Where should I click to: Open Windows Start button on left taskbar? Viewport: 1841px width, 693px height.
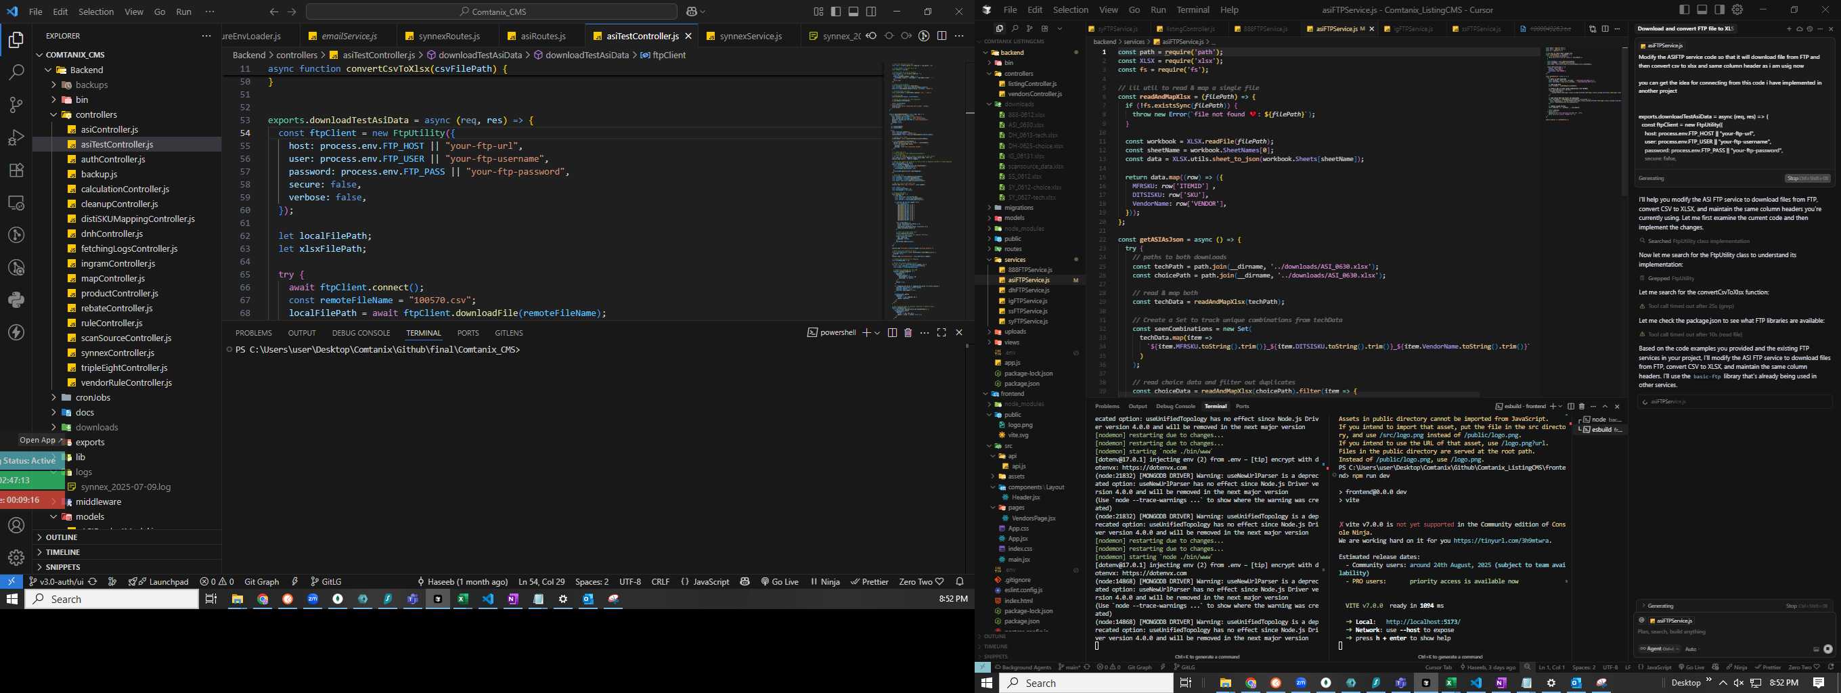pos(12,600)
